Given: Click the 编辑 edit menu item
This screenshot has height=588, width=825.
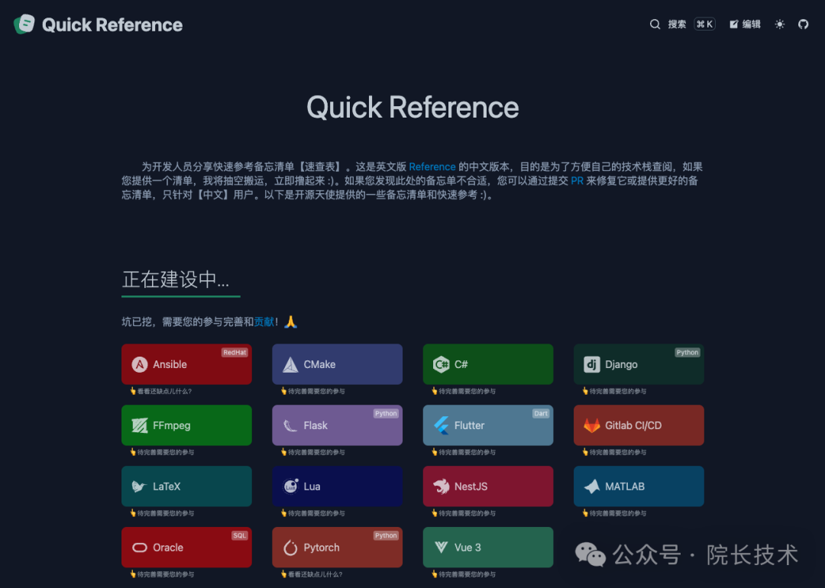Looking at the screenshot, I should point(752,24).
